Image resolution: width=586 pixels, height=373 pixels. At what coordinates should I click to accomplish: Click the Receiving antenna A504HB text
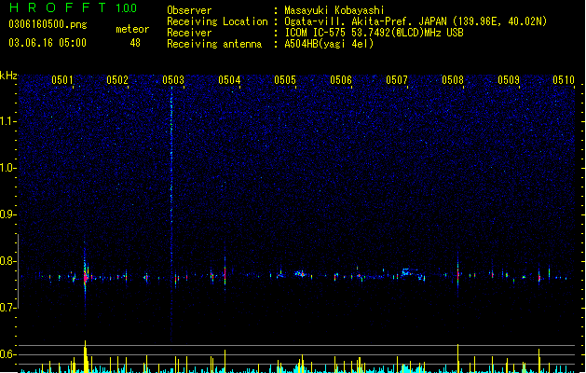329,44
